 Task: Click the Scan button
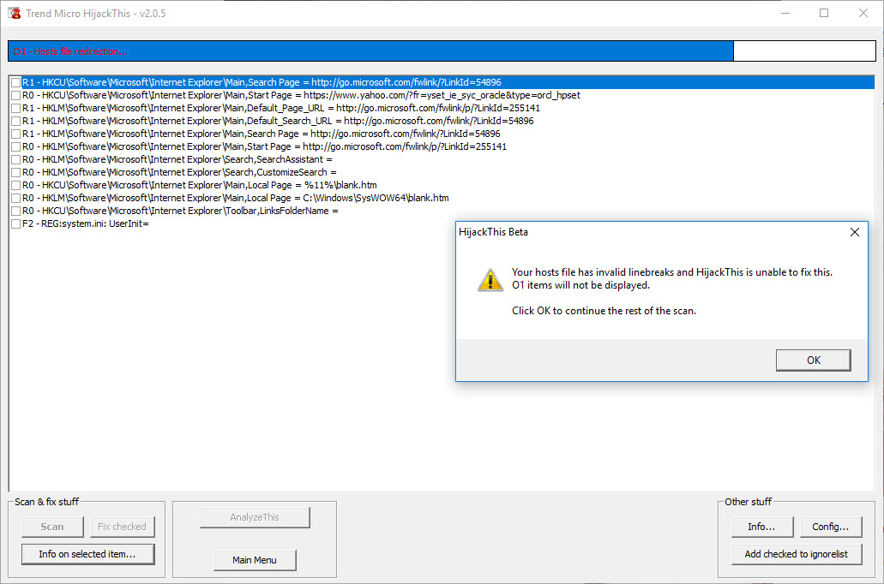[52, 527]
